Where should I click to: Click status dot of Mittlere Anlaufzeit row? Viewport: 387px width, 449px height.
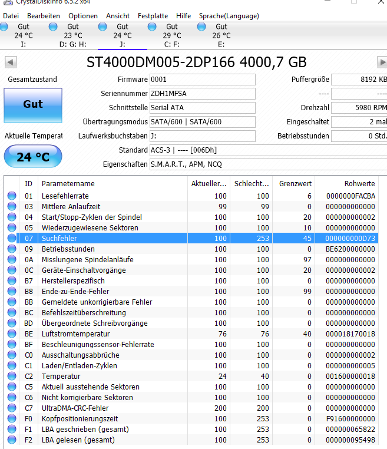click(12, 206)
